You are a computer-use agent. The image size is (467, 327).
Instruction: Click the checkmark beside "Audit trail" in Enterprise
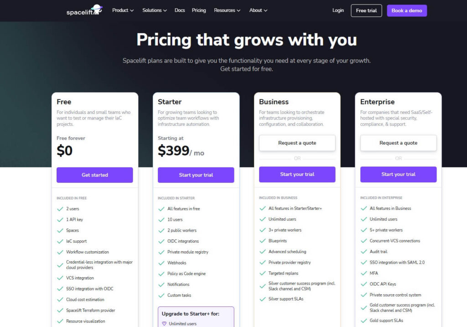point(363,251)
